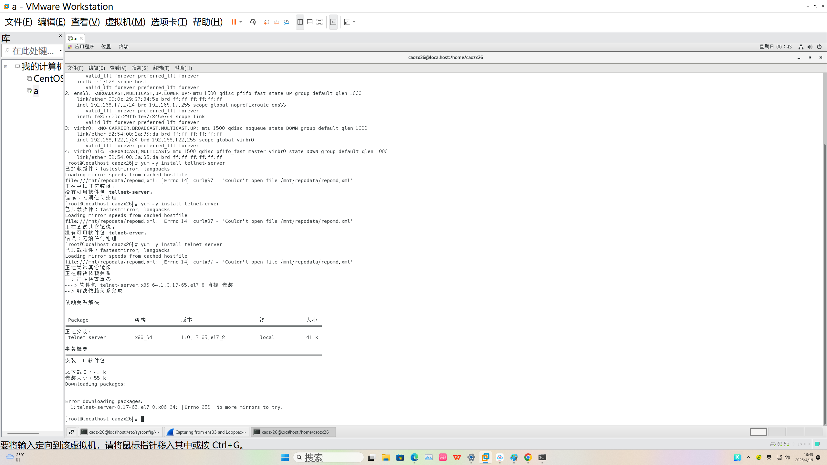Open dropdown arrow next to pause button
This screenshot has width=827, height=465.
241,22
